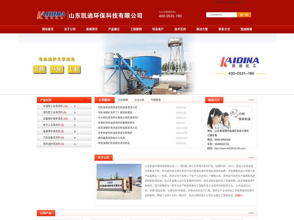Click MORE in the 公司产品 section header
294x220 pixels.
point(252,213)
